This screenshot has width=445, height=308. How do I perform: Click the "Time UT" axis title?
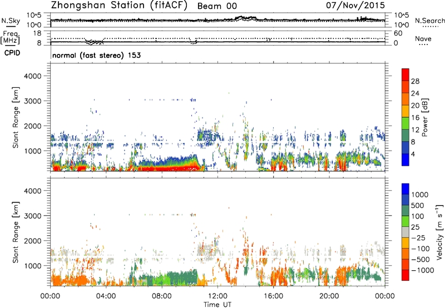click(x=217, y=305)
